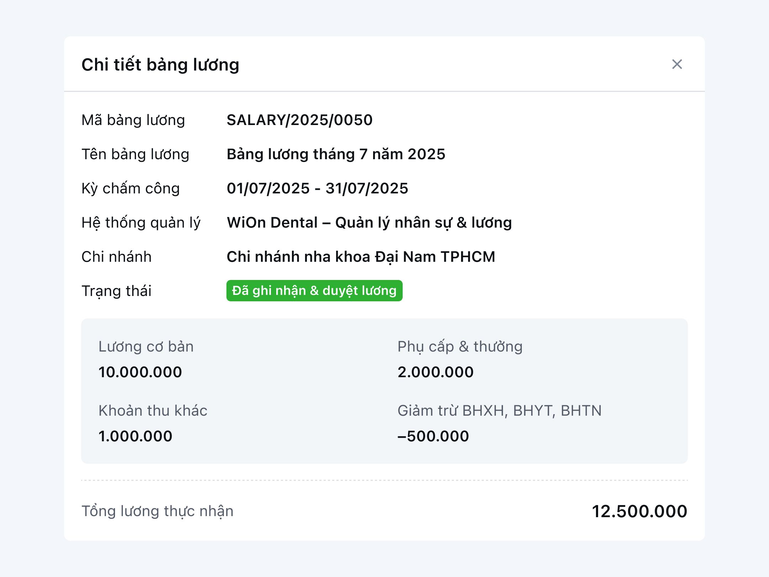
Task: Close the salary detail dialog
Action: (677, 64)
